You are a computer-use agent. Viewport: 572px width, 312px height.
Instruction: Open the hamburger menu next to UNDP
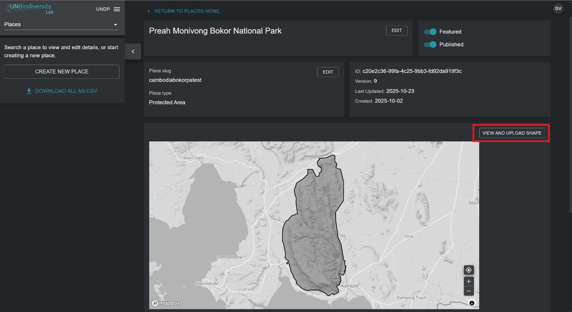pos(117,9)
